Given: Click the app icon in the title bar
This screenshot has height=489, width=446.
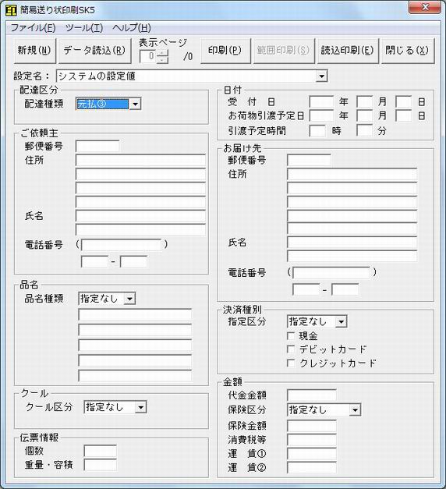Looking at the screenshot, I should point(11,10).
